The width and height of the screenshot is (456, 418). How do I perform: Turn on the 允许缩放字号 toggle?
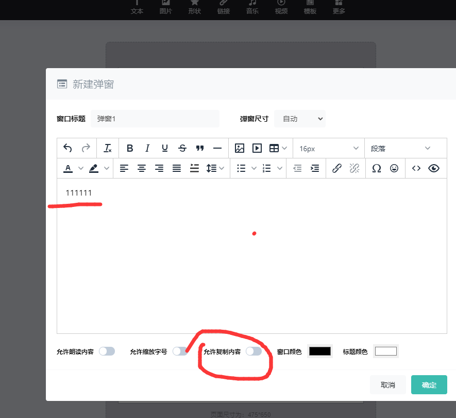pyautogui.click(x=180, y=351)
